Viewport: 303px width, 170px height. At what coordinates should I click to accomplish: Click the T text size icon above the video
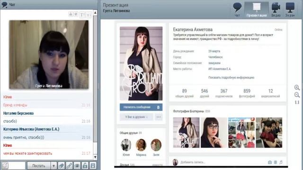pyautogui.click(x=82, y=15)
